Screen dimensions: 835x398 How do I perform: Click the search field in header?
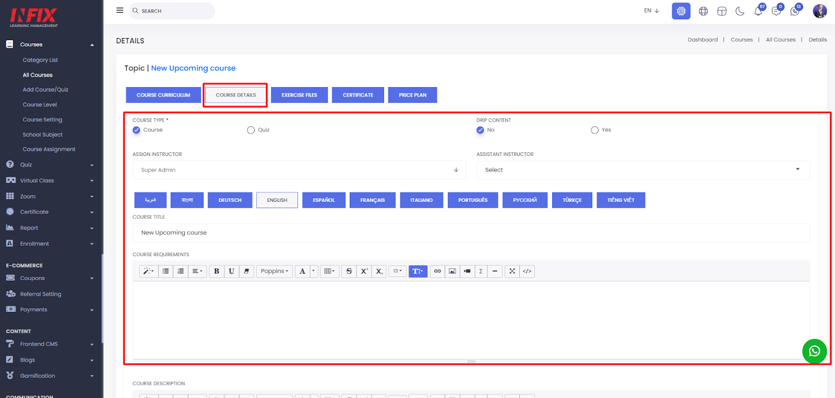172,11
